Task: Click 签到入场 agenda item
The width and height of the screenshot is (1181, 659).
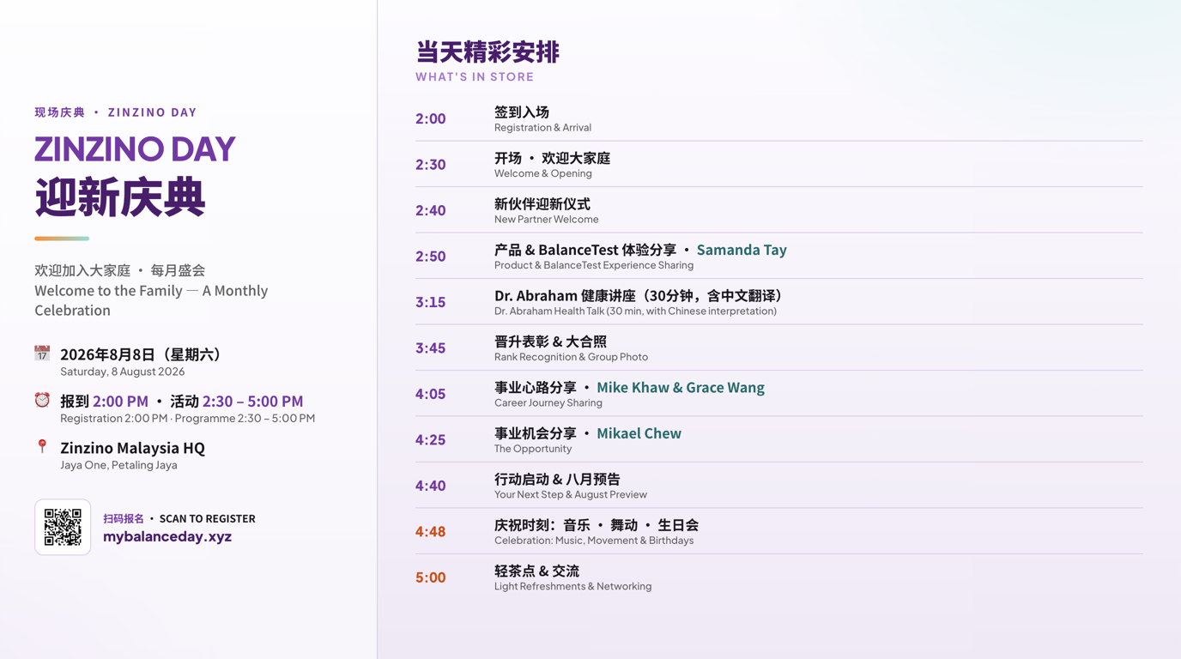Action: pyautogui.click(x=522, y=112)
